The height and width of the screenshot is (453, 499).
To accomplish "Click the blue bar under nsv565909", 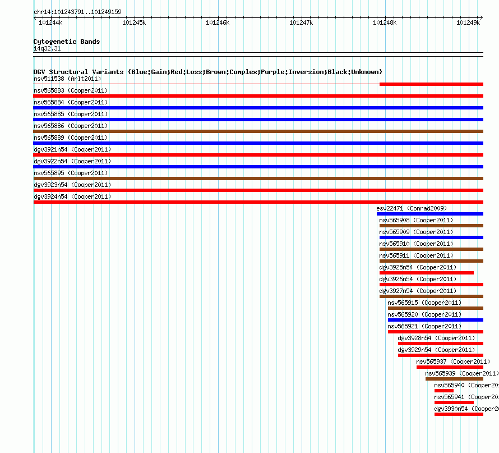I will [431, 237].
